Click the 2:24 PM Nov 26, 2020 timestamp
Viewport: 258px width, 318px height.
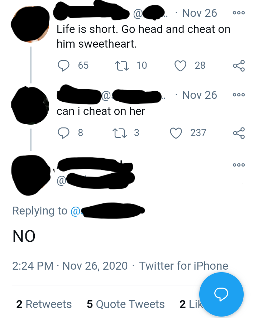(x=70, y=266)
